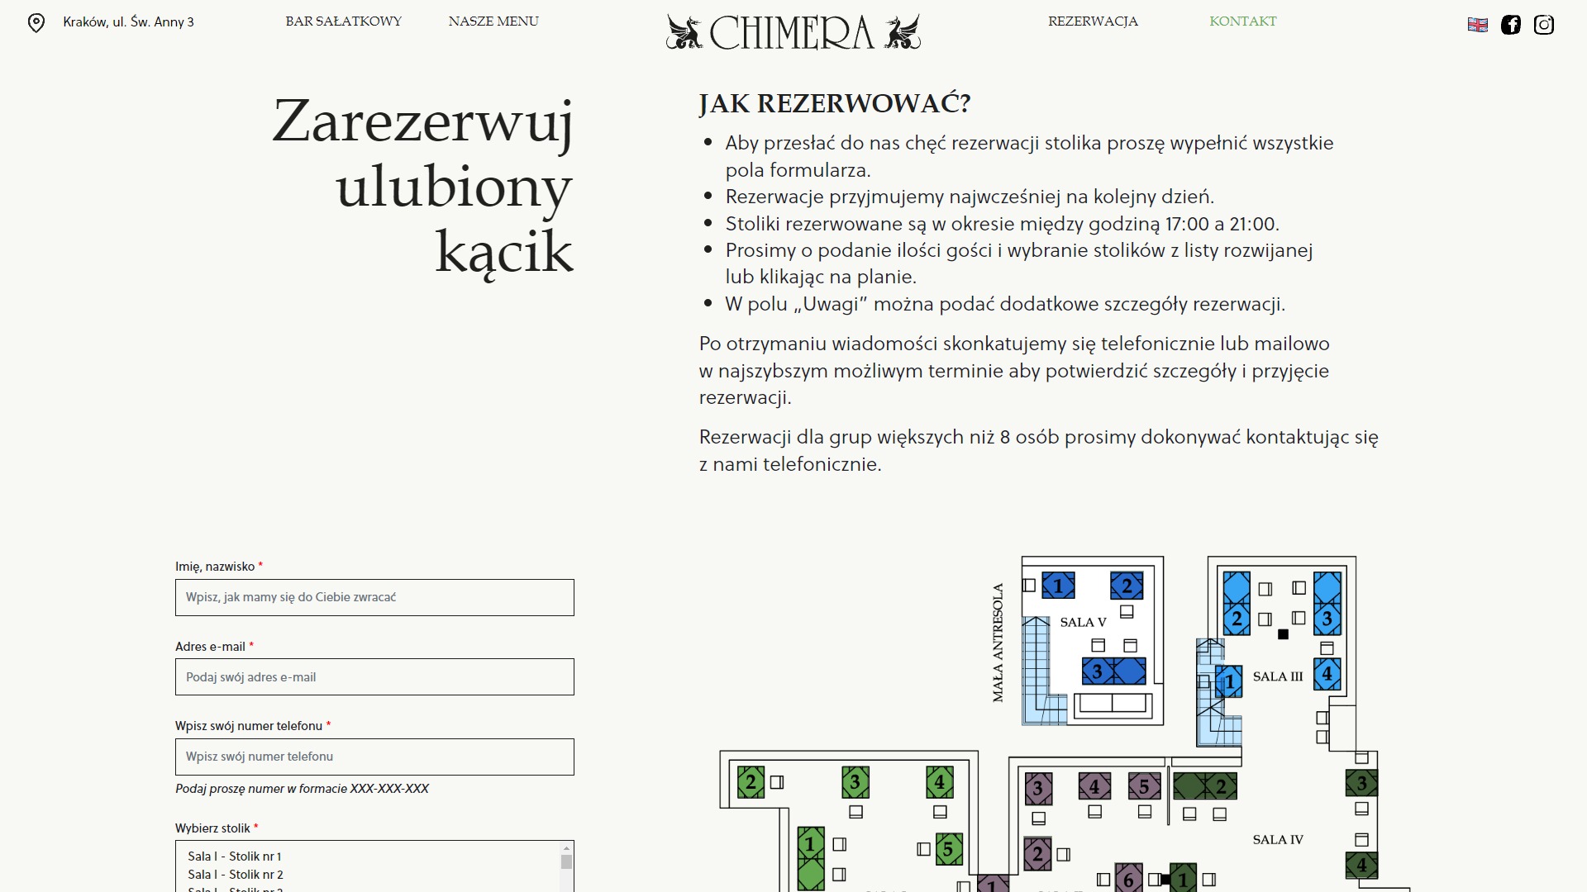
Task: Click the SALA III room label
Action: pos(1278,676)
